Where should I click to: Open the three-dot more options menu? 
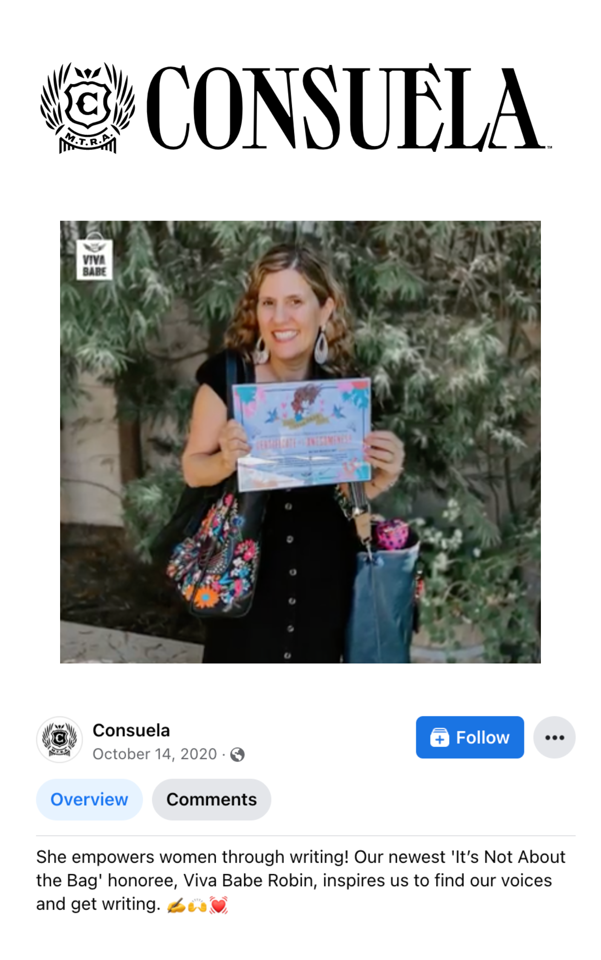tap(554, 737)
